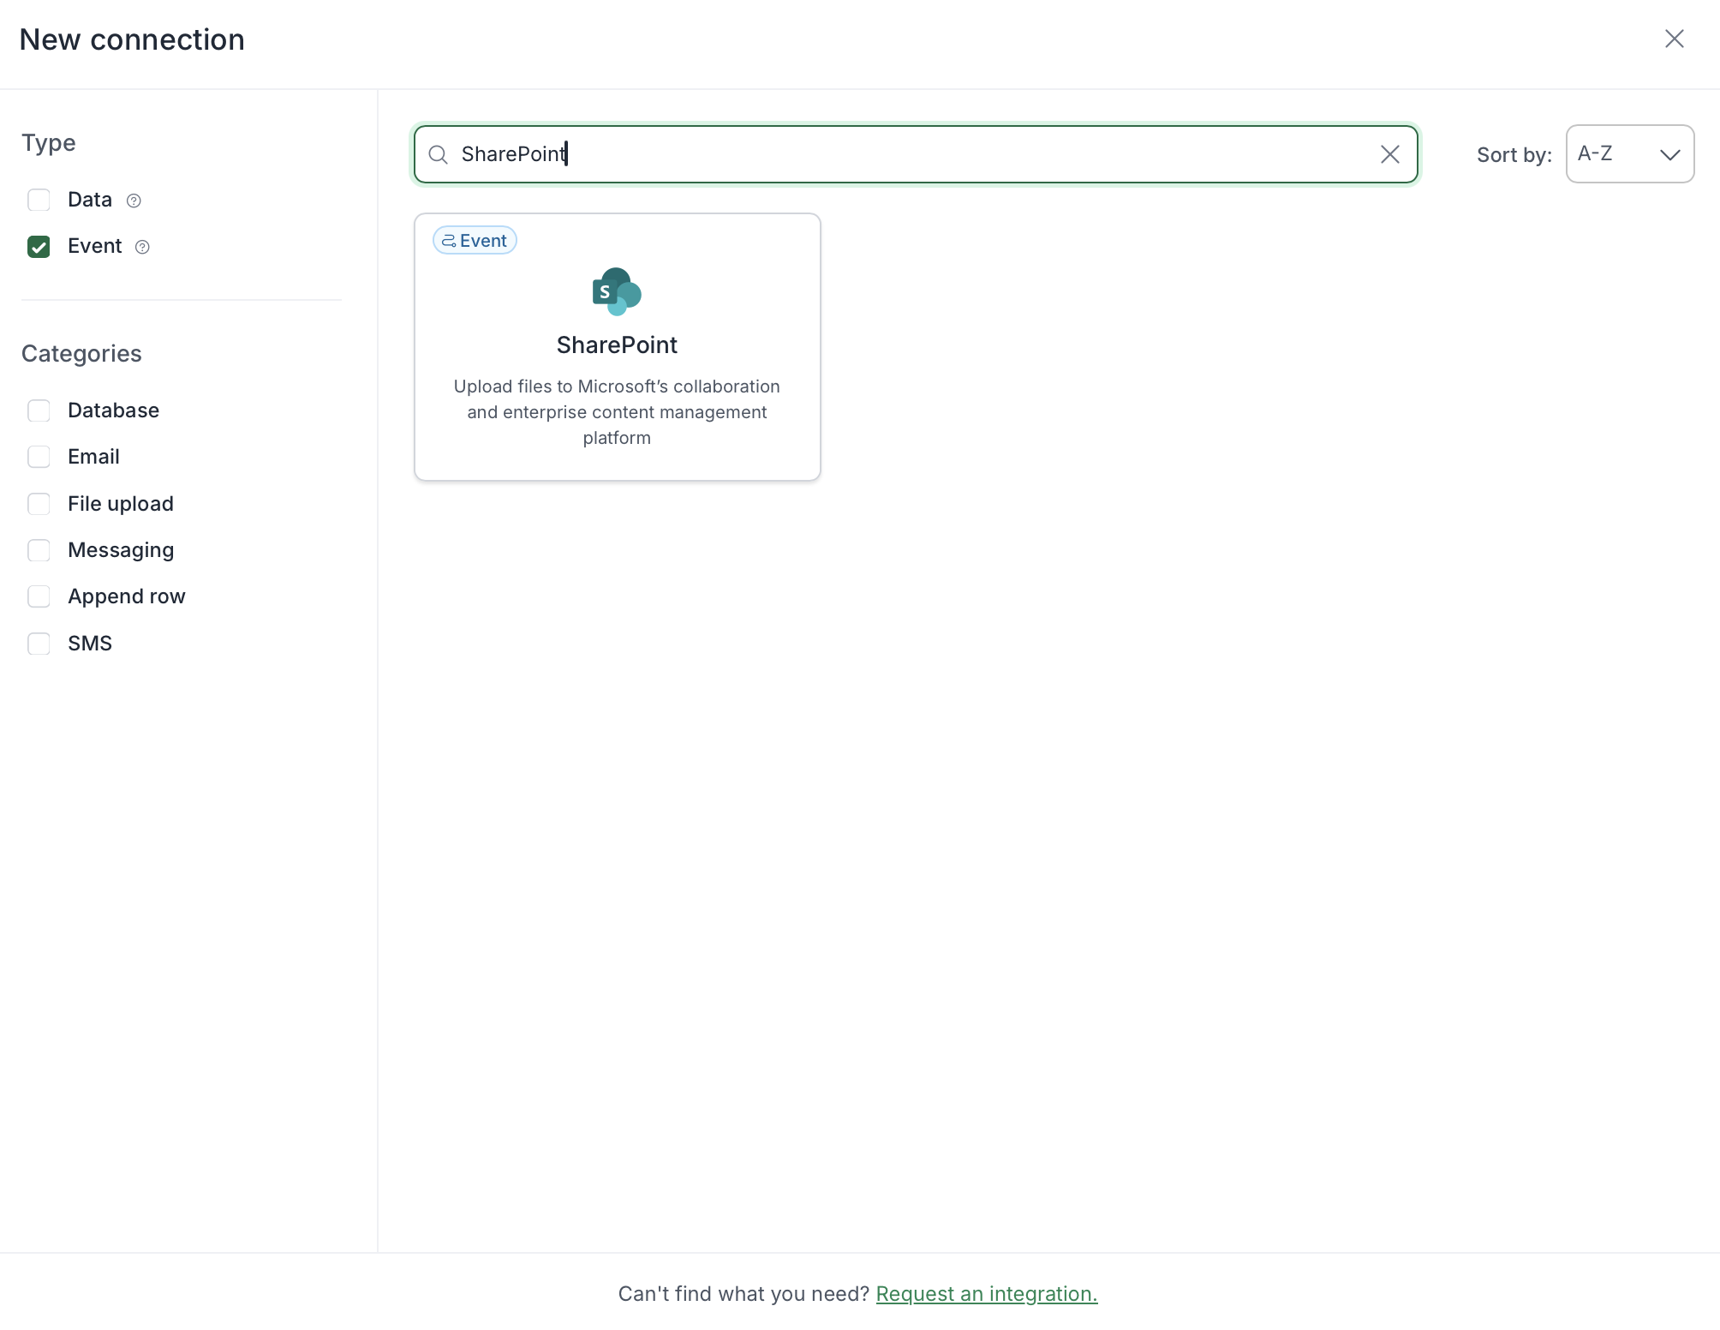Check the SMS category filter
This screenshot has width=1720, height=1330.
[x=39, y=644]
